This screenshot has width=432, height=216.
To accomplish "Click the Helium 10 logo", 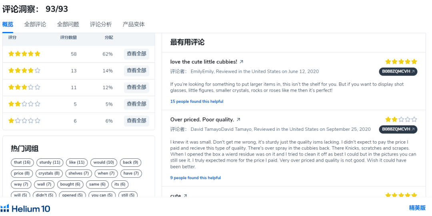I will click(26, 208).
